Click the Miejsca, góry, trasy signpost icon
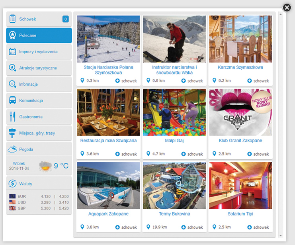The height and width of the screenshot is (245, 295). [12, 133]
